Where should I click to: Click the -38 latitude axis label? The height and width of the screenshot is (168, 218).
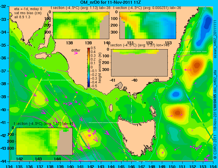click(x=3, y=84)
